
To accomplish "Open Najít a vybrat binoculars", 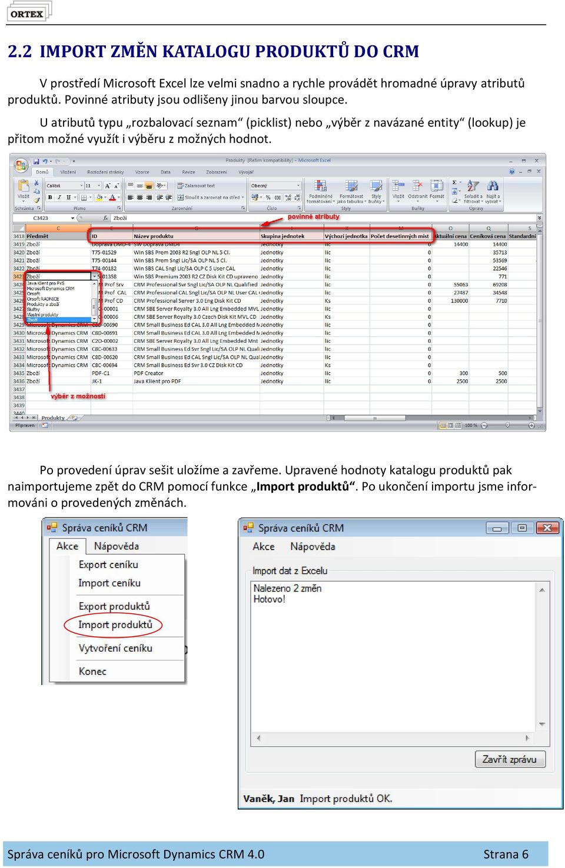I will coord(493,192).
